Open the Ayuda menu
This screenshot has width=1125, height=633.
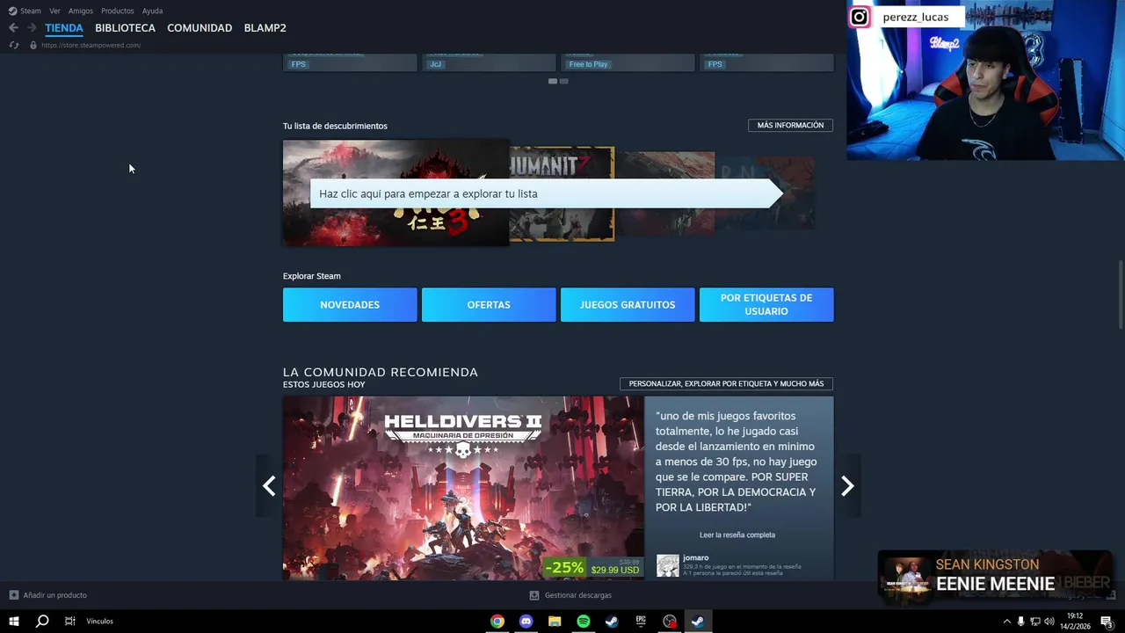pos(152,11)
